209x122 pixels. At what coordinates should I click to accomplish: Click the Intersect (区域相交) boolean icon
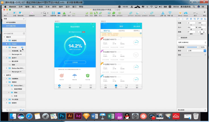coord(144,13)
